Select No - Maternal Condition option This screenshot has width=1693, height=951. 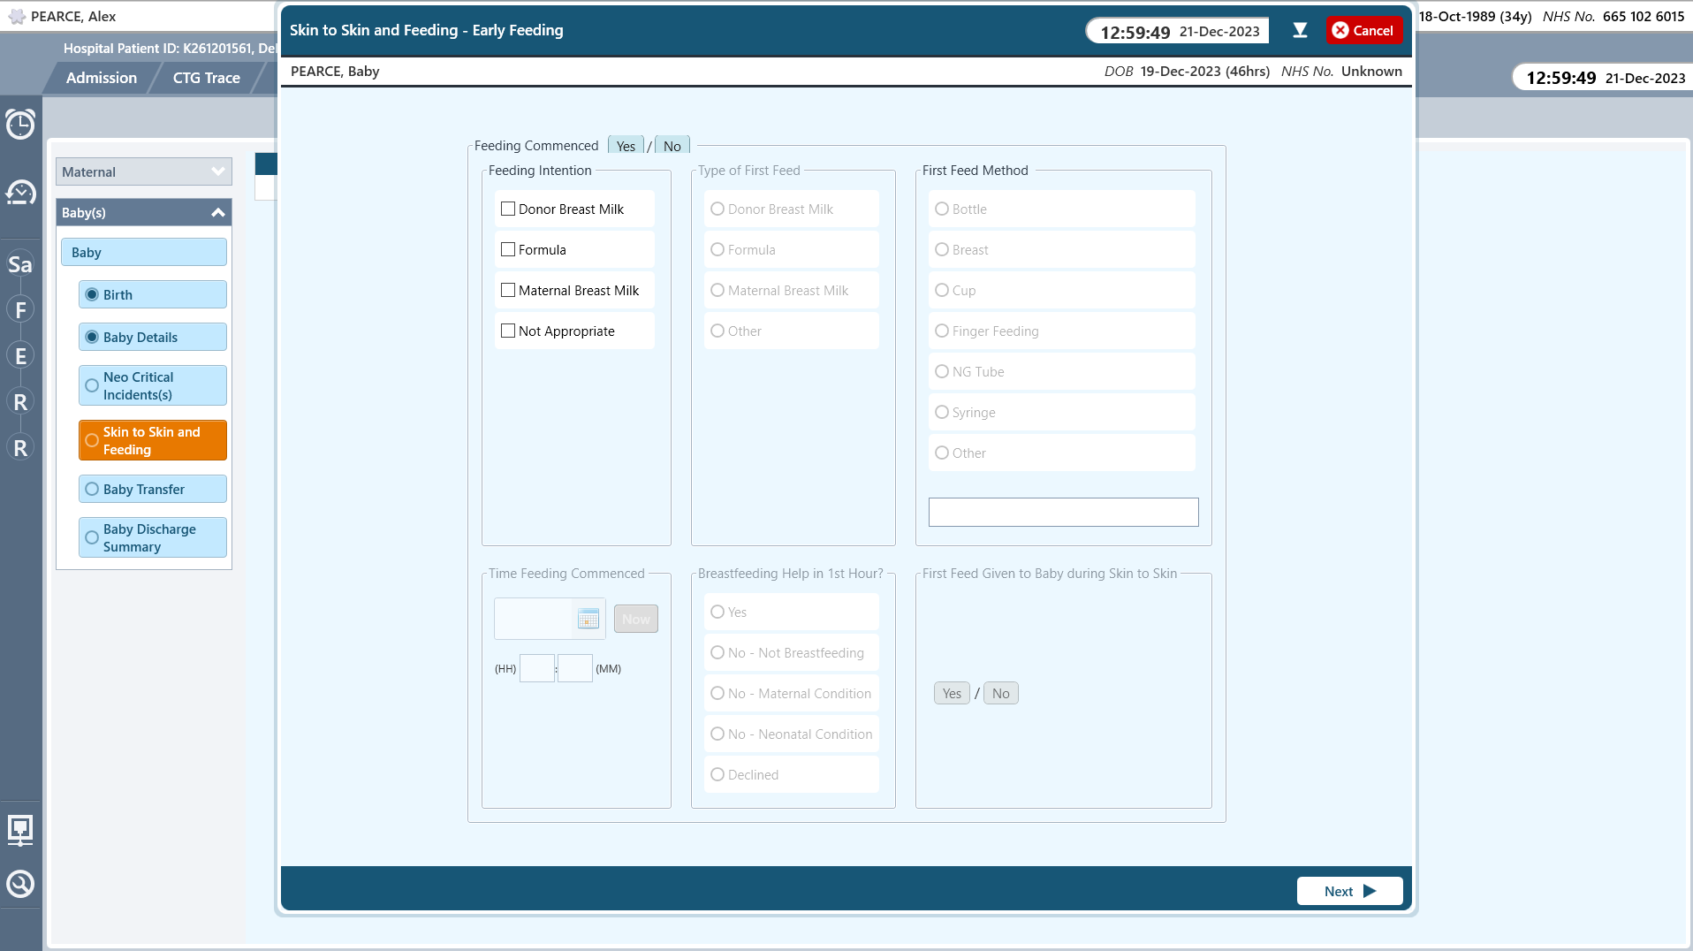[791, 693]
